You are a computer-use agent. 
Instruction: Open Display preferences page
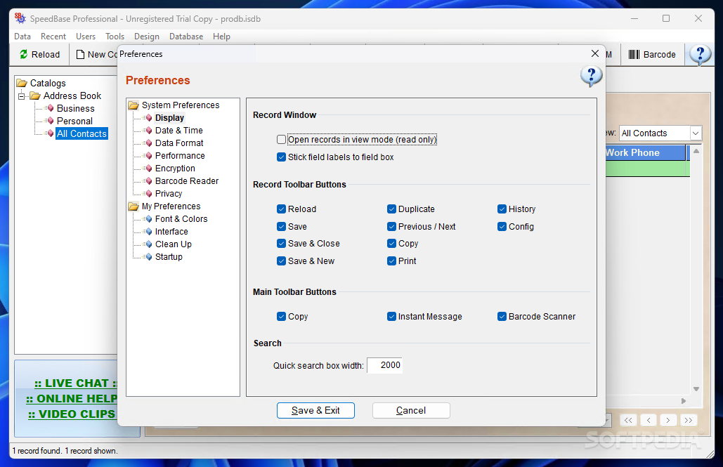169,117
